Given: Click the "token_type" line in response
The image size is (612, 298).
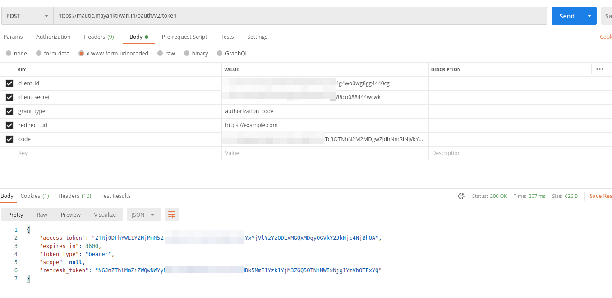Looking at the screenshot, I should pyautogui.click(x=77, y=254).
